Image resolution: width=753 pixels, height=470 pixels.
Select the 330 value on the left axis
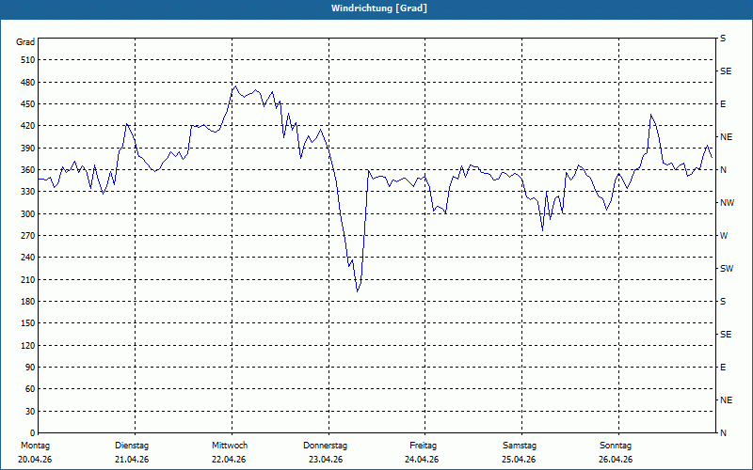28,192
